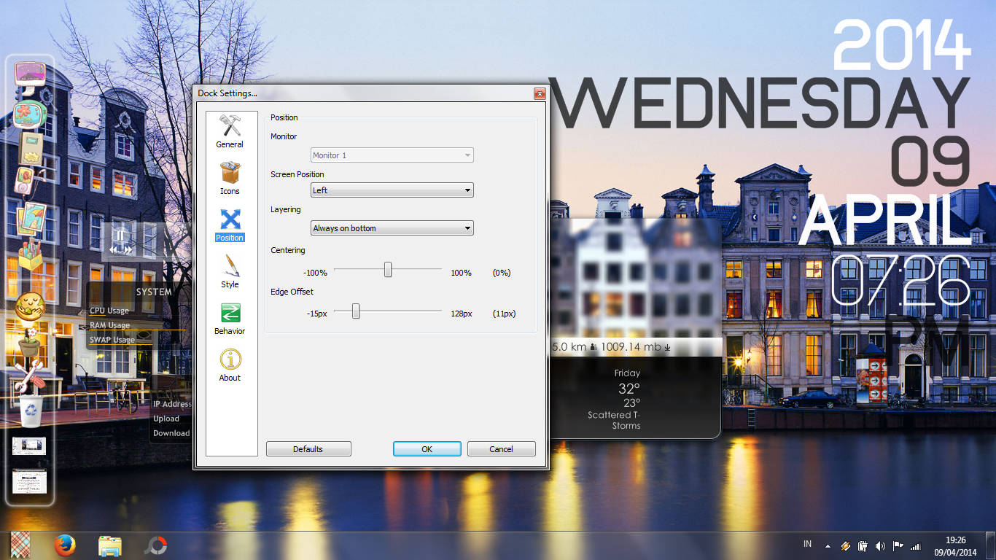Click the tan notebook dock icon
Screen dimensions: 996x560
[31, 148]
